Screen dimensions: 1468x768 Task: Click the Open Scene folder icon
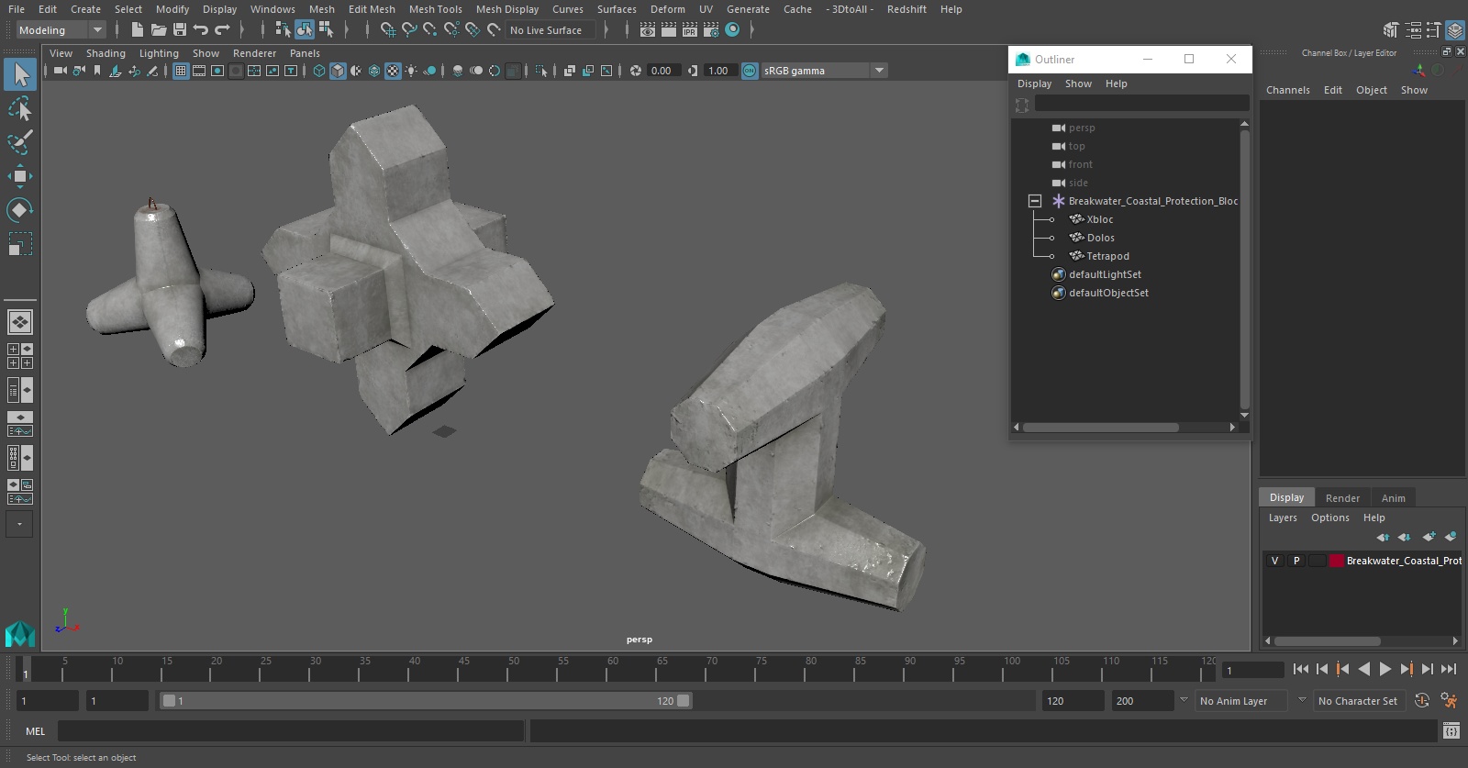coord(159,30)
